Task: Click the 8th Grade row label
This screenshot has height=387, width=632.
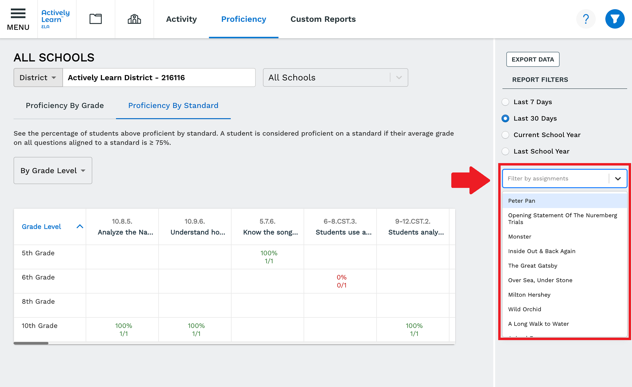Action: tap(38, 301)
